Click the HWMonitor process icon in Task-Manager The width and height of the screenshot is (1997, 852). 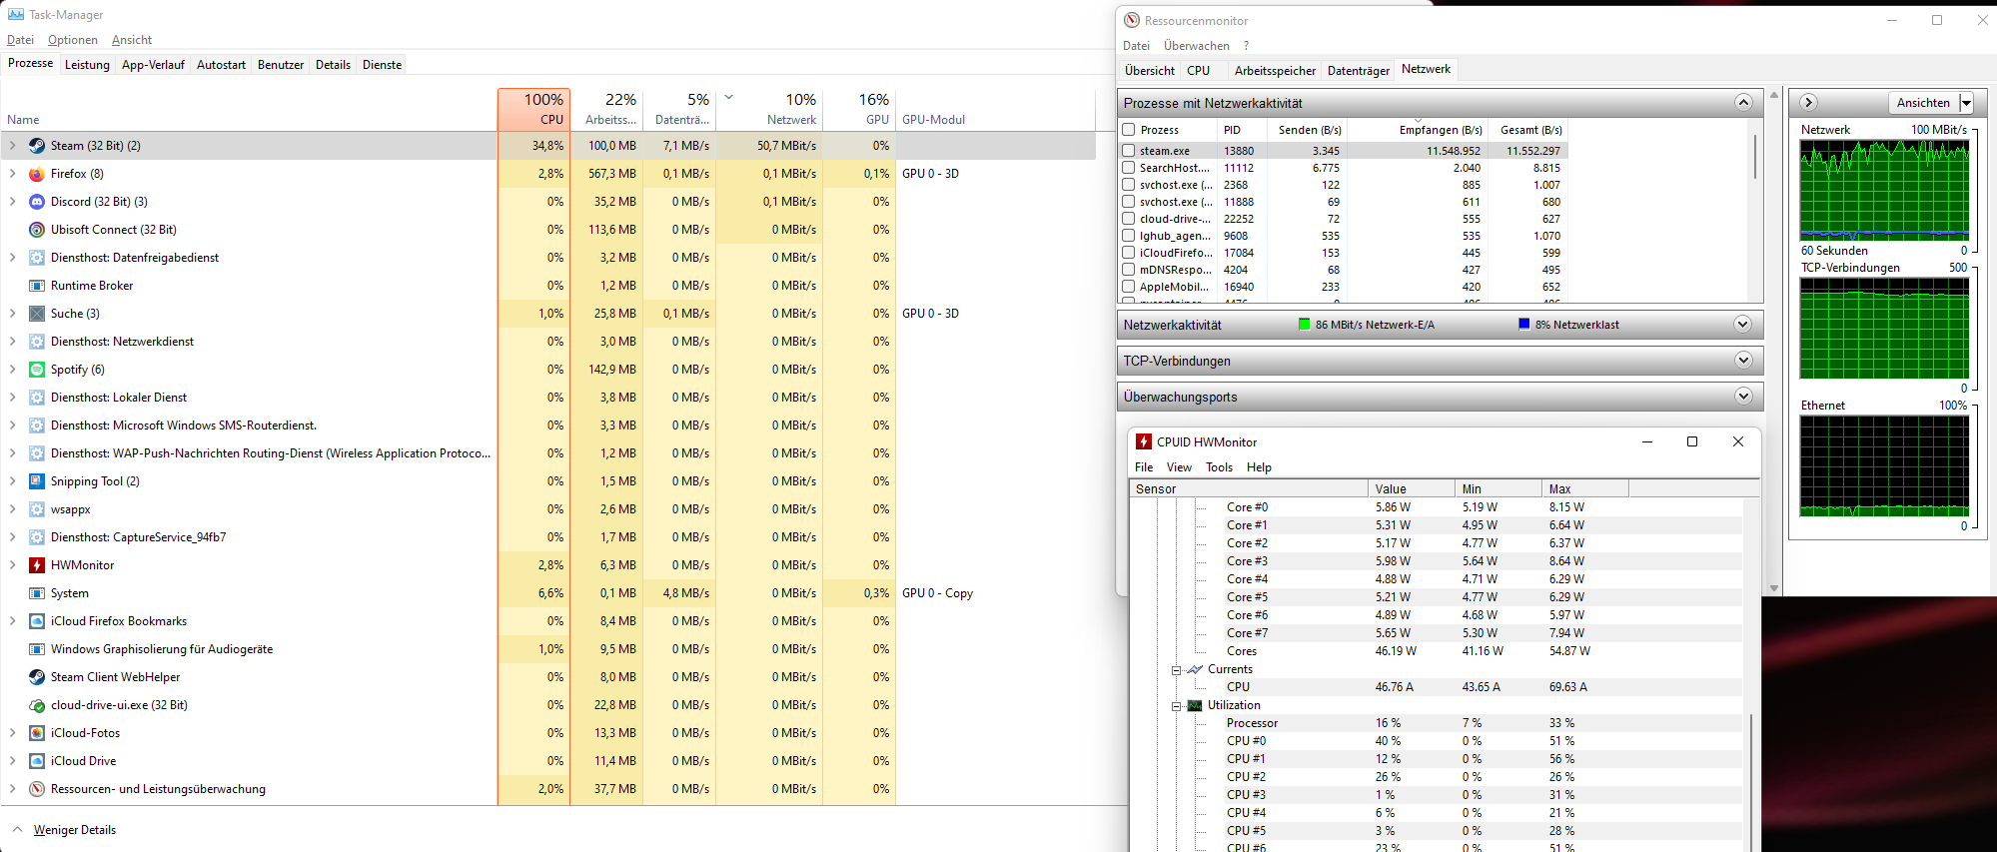pyautogui.click(x=37, y=565)
